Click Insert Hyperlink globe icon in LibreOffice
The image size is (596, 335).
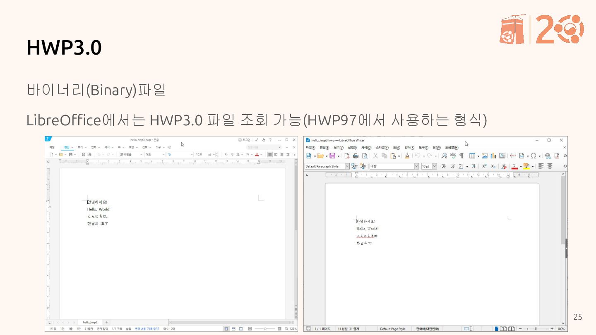[x=548, y=156]
